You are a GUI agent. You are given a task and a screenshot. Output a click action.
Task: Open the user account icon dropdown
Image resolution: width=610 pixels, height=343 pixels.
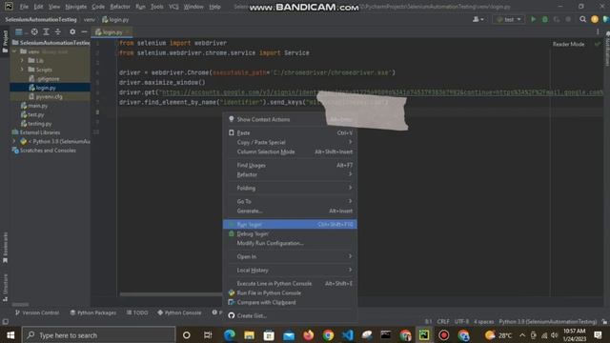point(478,19)
